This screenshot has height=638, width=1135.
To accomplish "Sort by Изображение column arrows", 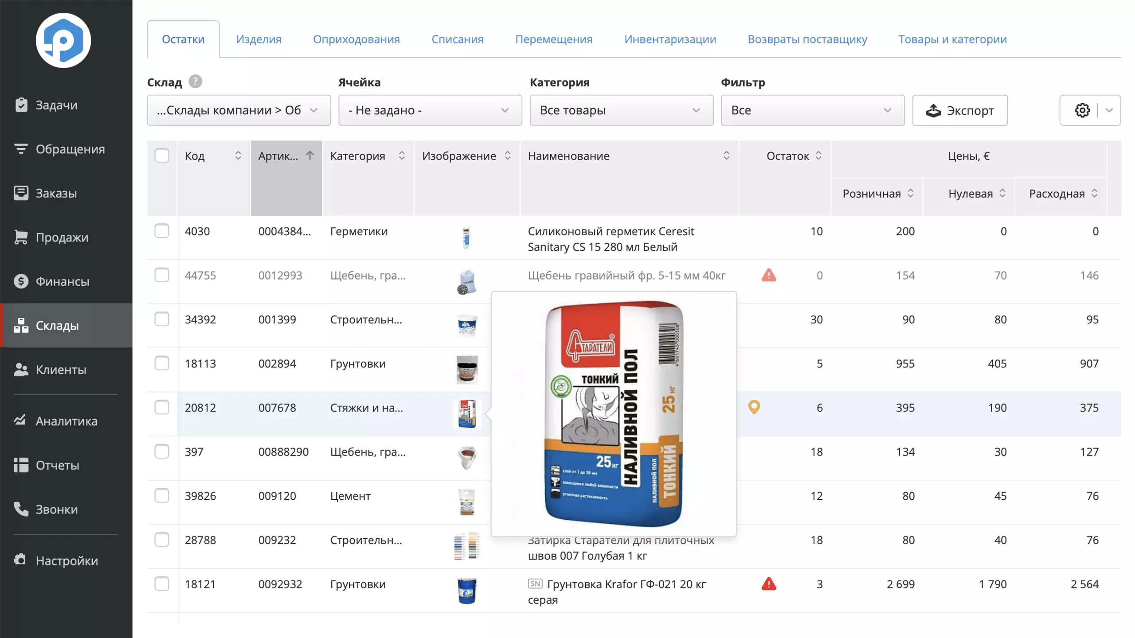I will 508,156.
